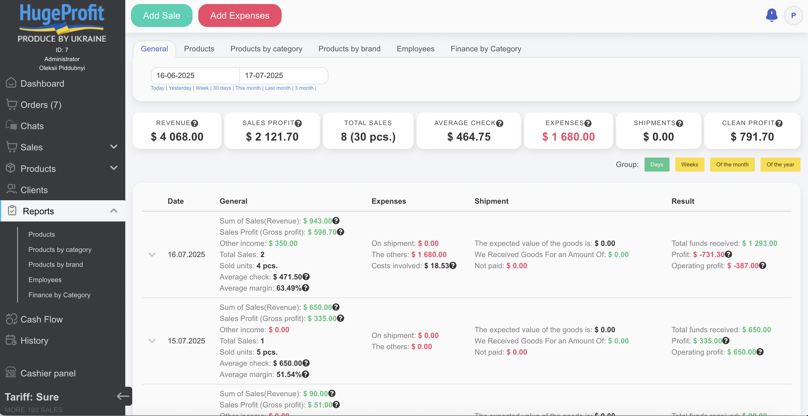The image size is (808, 416).
Task: Switch to the Finance by Category tab
Action: [486, 49]
